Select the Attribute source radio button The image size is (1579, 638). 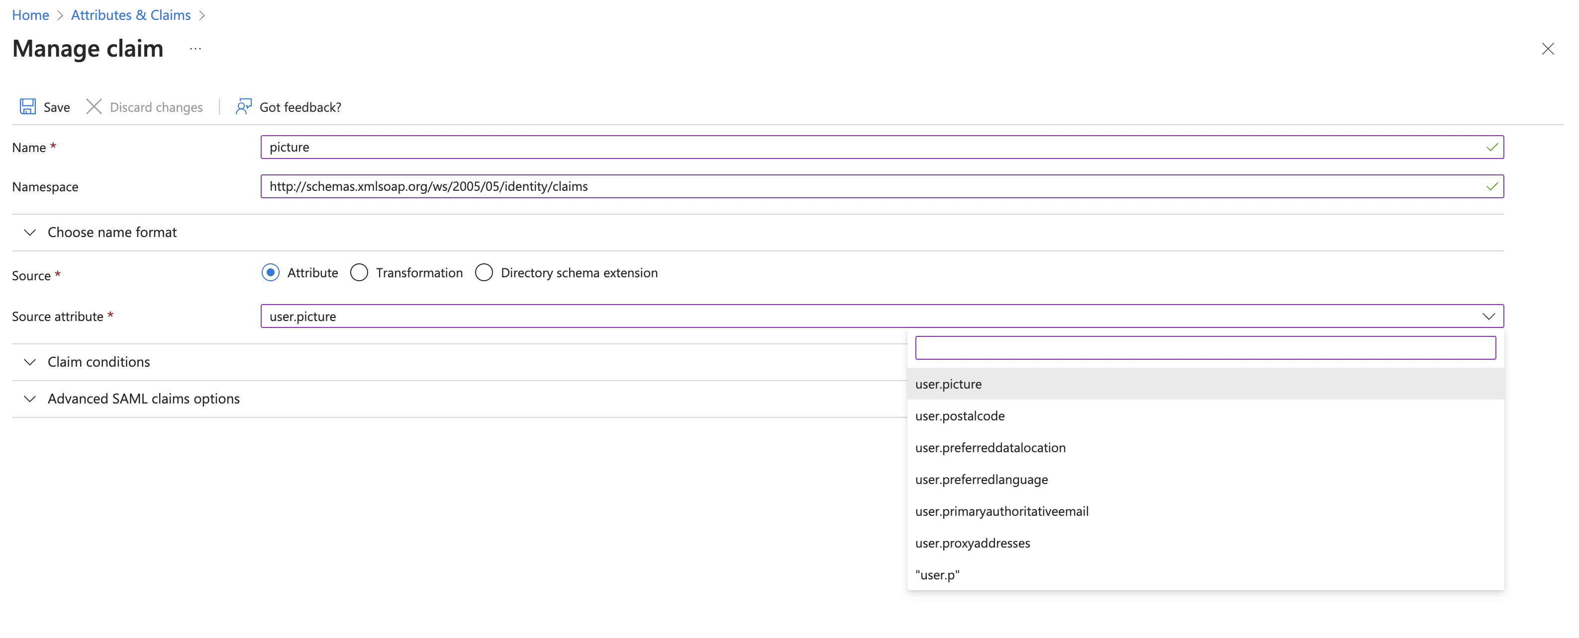[270, 272]
